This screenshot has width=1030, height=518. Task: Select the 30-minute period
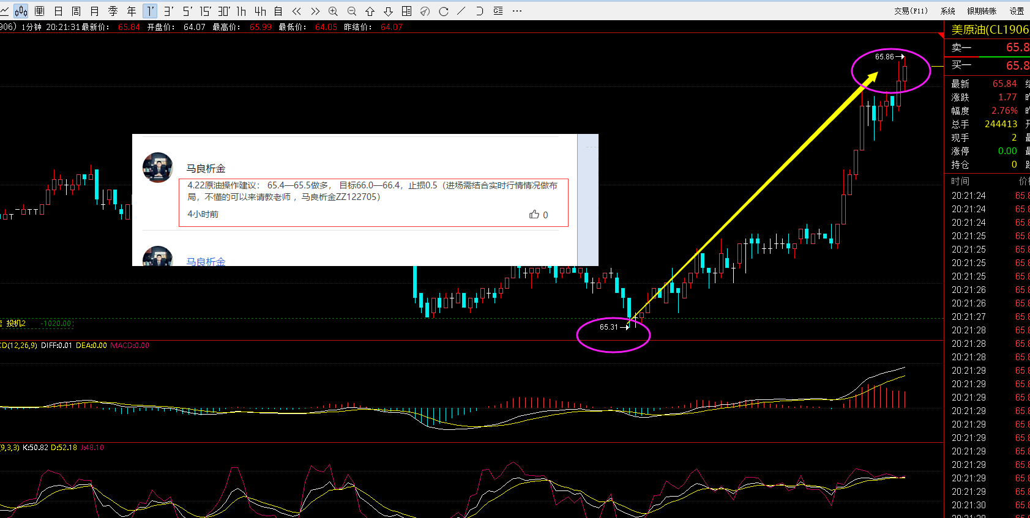pos(224,11)
